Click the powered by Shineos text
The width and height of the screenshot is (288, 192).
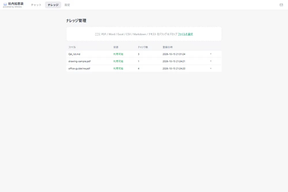pyautogui.click(x=12, y=7)
